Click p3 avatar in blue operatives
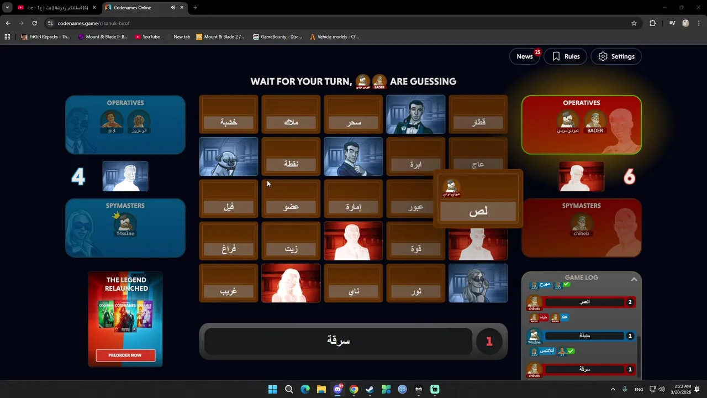 click(x=112, y=122)
